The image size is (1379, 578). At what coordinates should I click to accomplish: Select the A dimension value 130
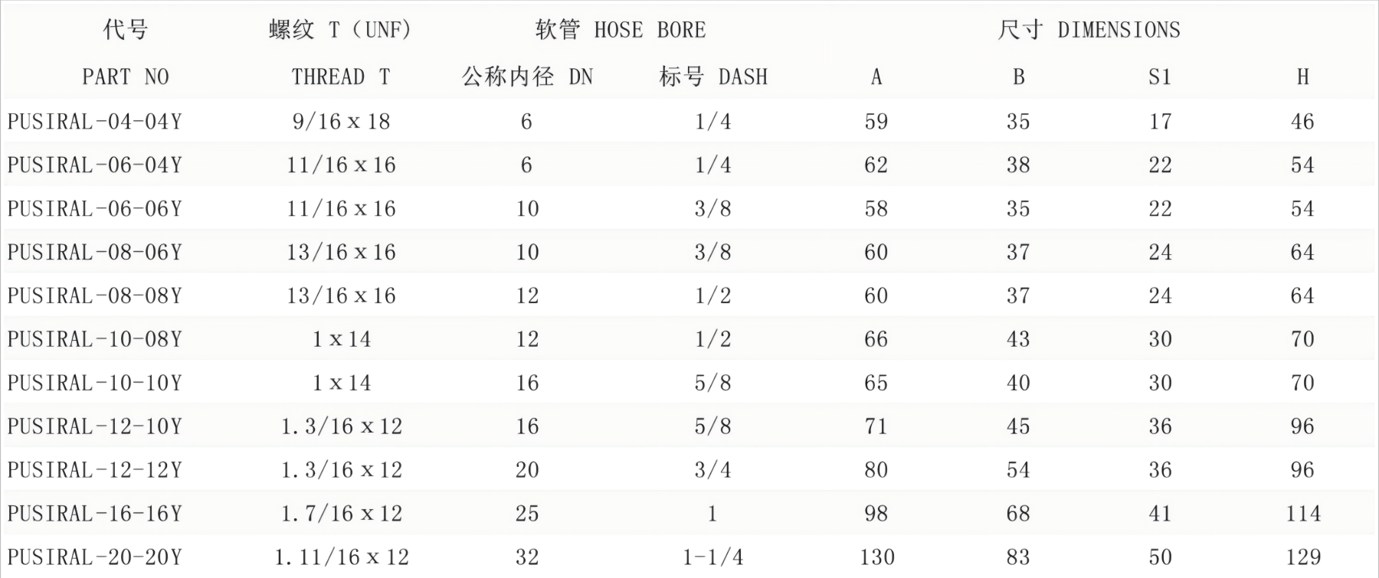[x=876, y=557]
